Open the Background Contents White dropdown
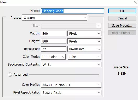Image resolution: width=138 pixels, height=100 pixels. (x=71, y=65)
